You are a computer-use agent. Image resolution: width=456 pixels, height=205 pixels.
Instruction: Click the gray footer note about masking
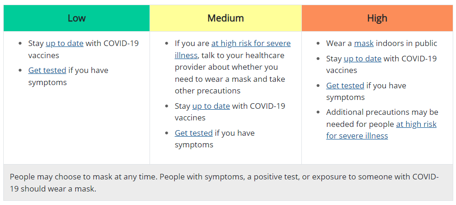click(228, 183)
